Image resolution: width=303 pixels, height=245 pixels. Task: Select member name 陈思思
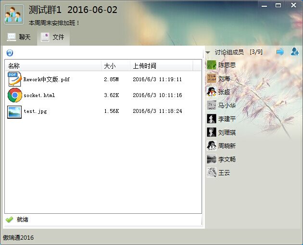click(x=227, y=65)
